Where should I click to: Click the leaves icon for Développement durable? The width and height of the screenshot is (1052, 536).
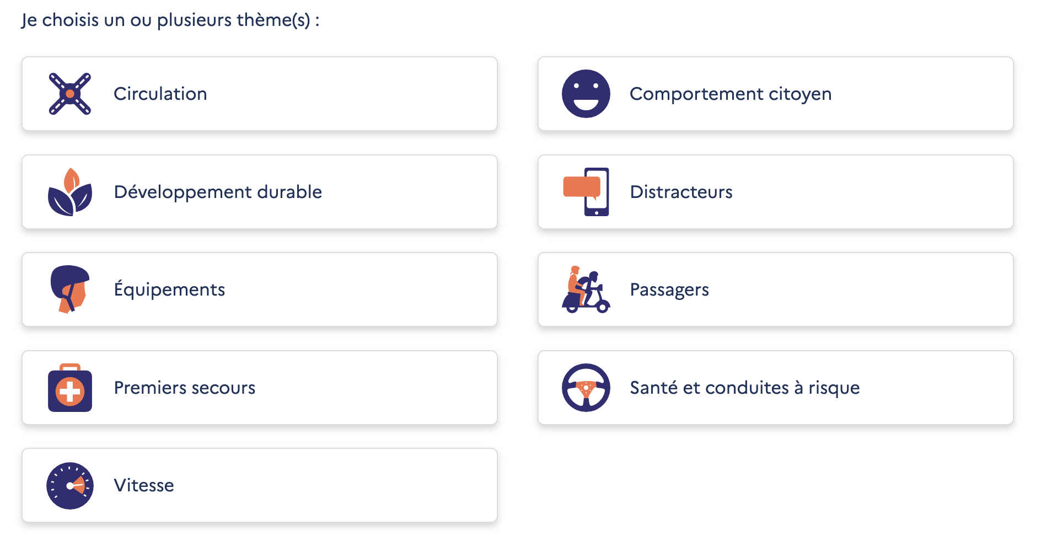click(69, 192)
